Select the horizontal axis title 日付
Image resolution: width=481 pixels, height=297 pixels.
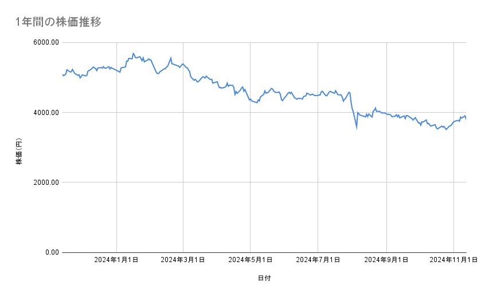pyautogui.click(x=264, y=278)
